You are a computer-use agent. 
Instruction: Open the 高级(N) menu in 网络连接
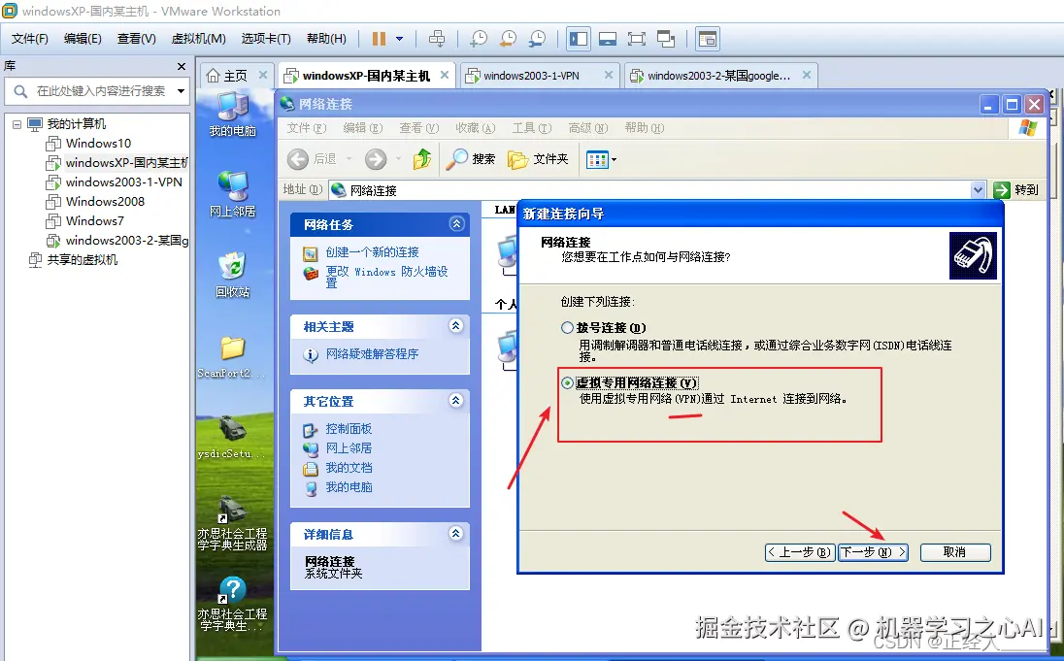(x=587, y=127)
